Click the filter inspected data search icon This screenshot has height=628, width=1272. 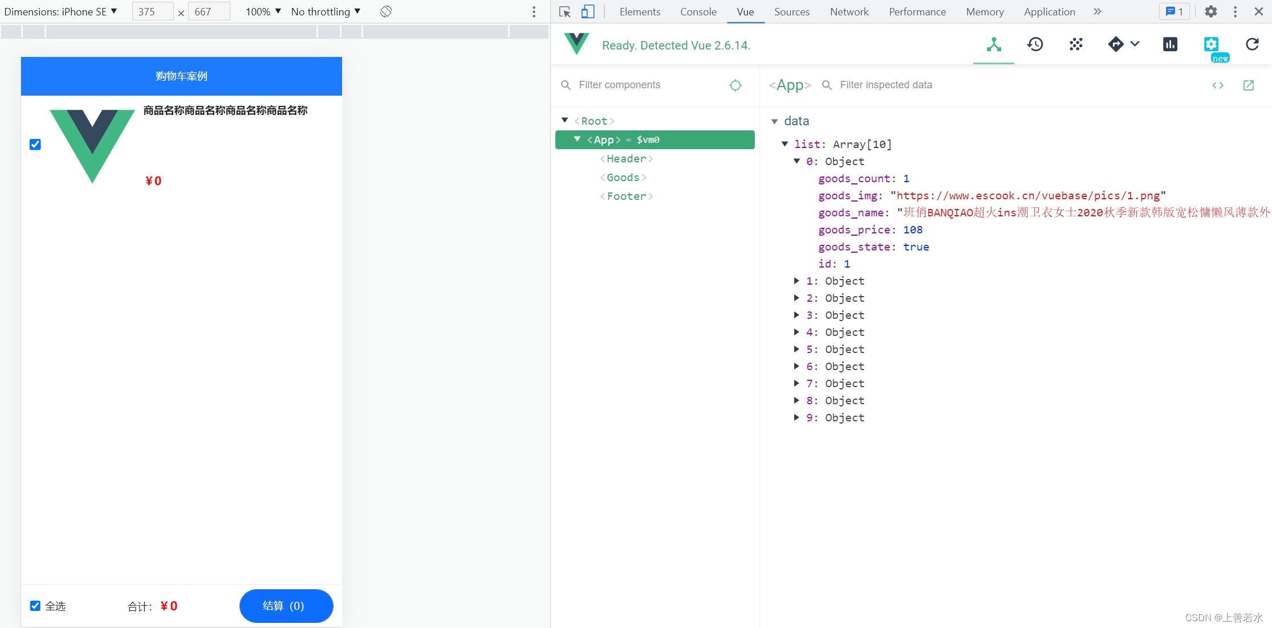tap(827, 85)
